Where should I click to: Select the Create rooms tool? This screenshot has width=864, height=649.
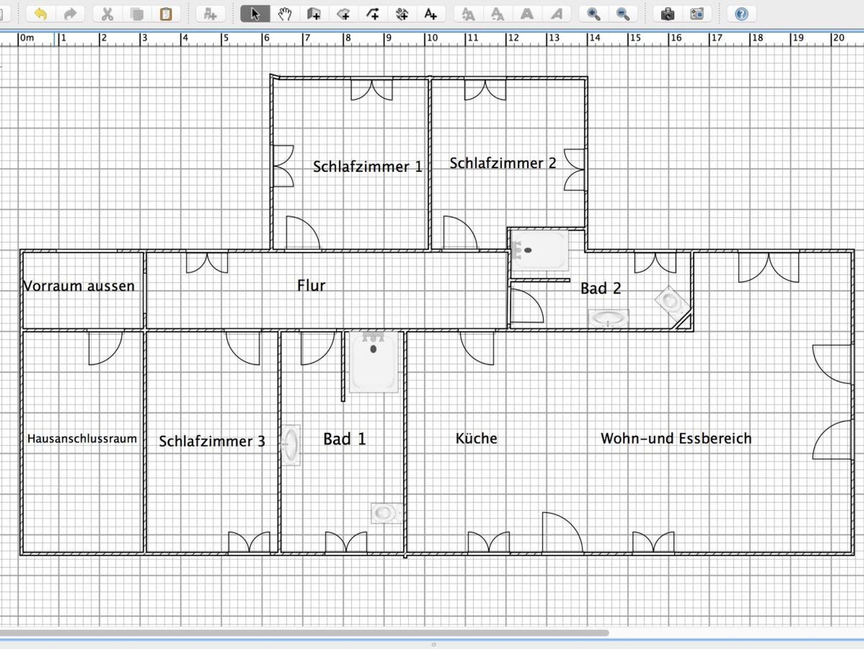pyautogui.click(x=343, y=14)
